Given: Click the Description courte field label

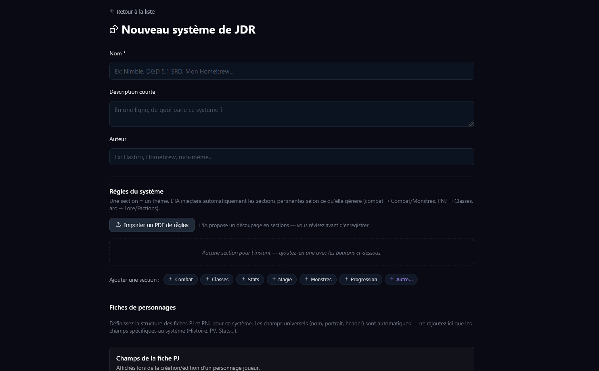Looking at the screenshot, I should point(132,92).
